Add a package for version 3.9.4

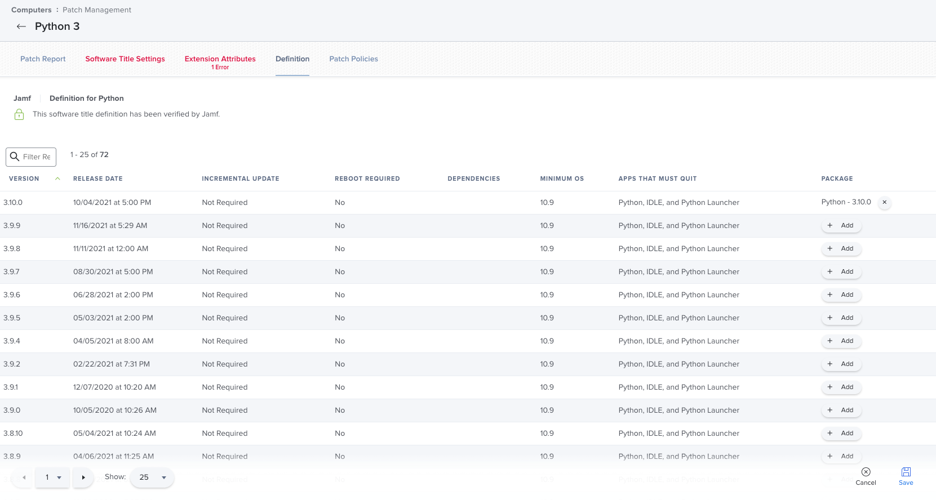841,341
